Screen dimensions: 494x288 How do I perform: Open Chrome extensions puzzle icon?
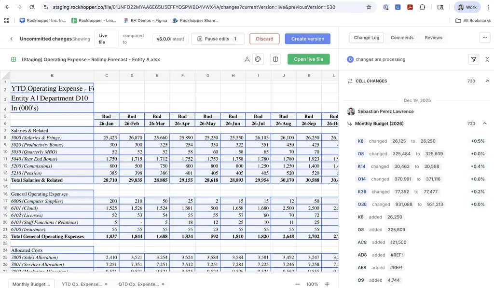[x=421, y=8]
